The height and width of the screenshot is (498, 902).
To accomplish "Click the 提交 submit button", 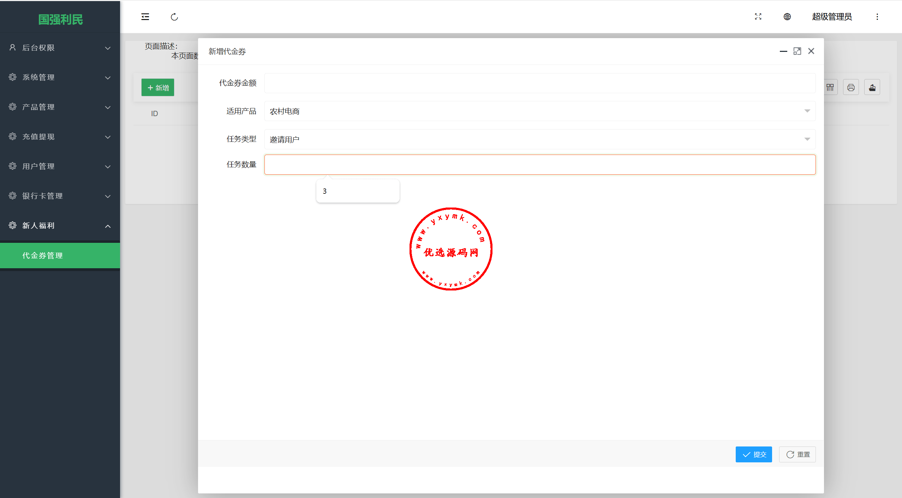I will (x=754, y=454).
